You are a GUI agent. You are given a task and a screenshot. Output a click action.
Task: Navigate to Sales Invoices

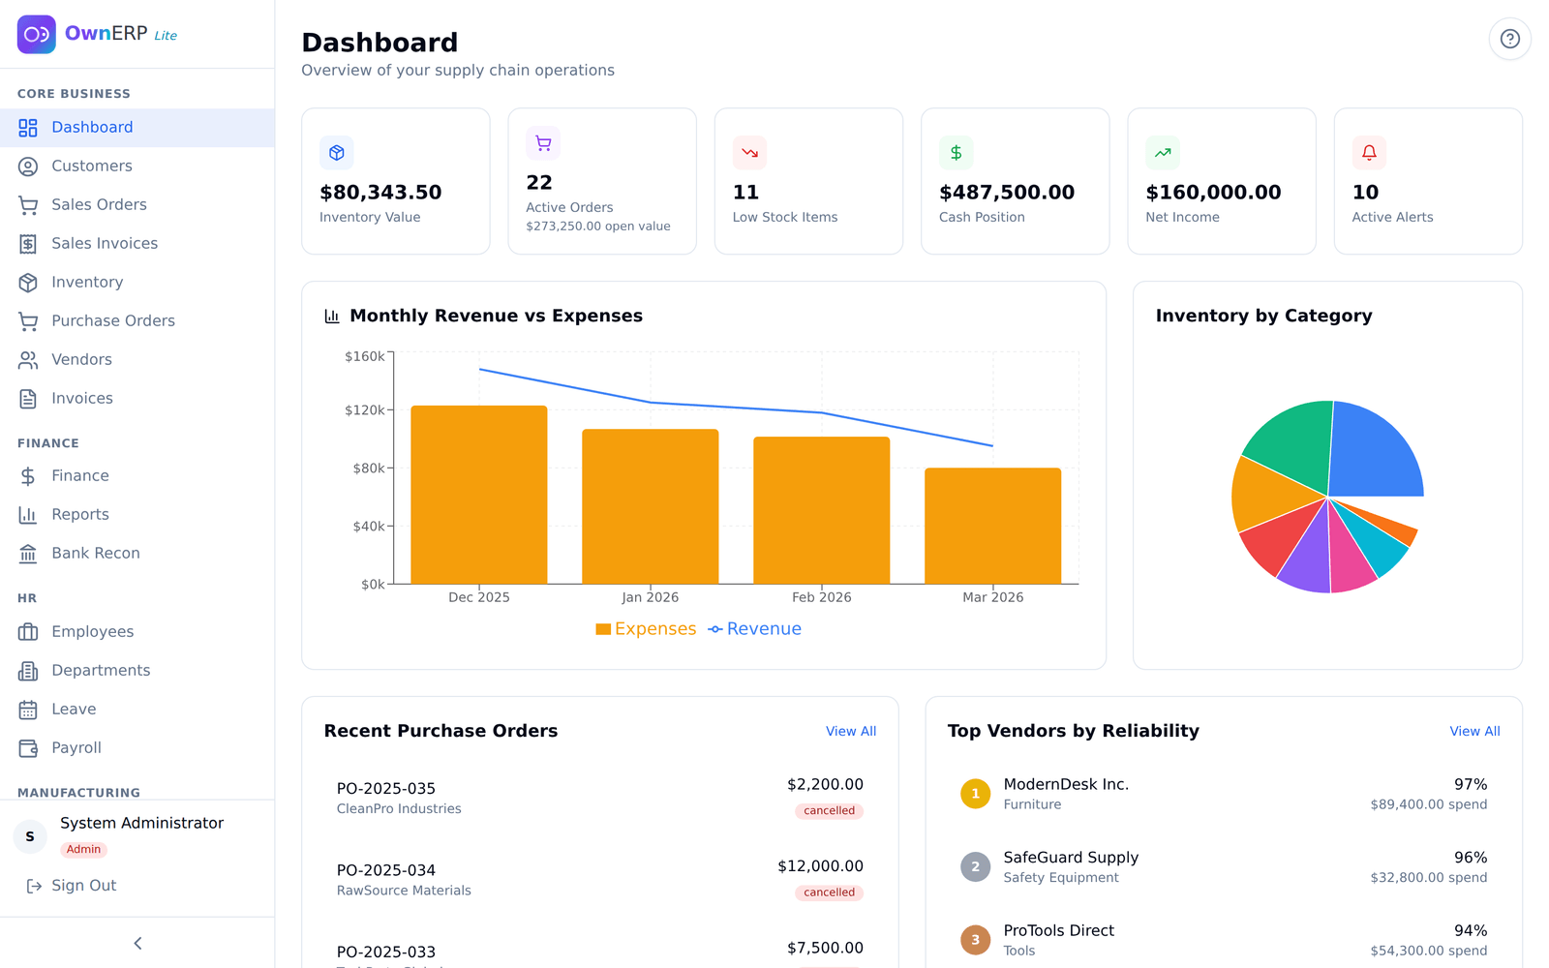[x=137, y=244]
